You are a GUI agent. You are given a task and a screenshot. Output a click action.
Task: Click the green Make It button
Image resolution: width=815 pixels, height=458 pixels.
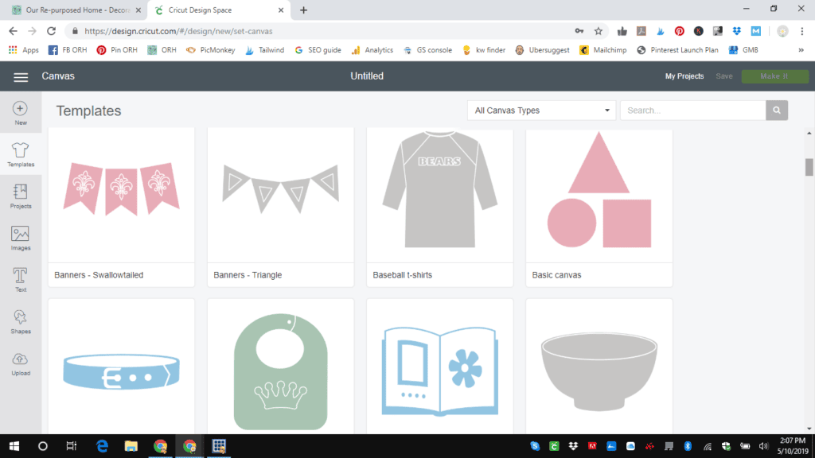point(774,76)
